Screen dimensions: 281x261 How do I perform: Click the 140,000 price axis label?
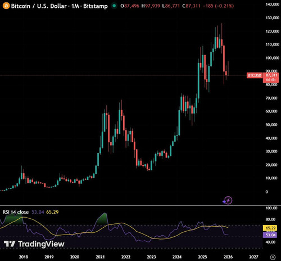[x=273, y=4]
